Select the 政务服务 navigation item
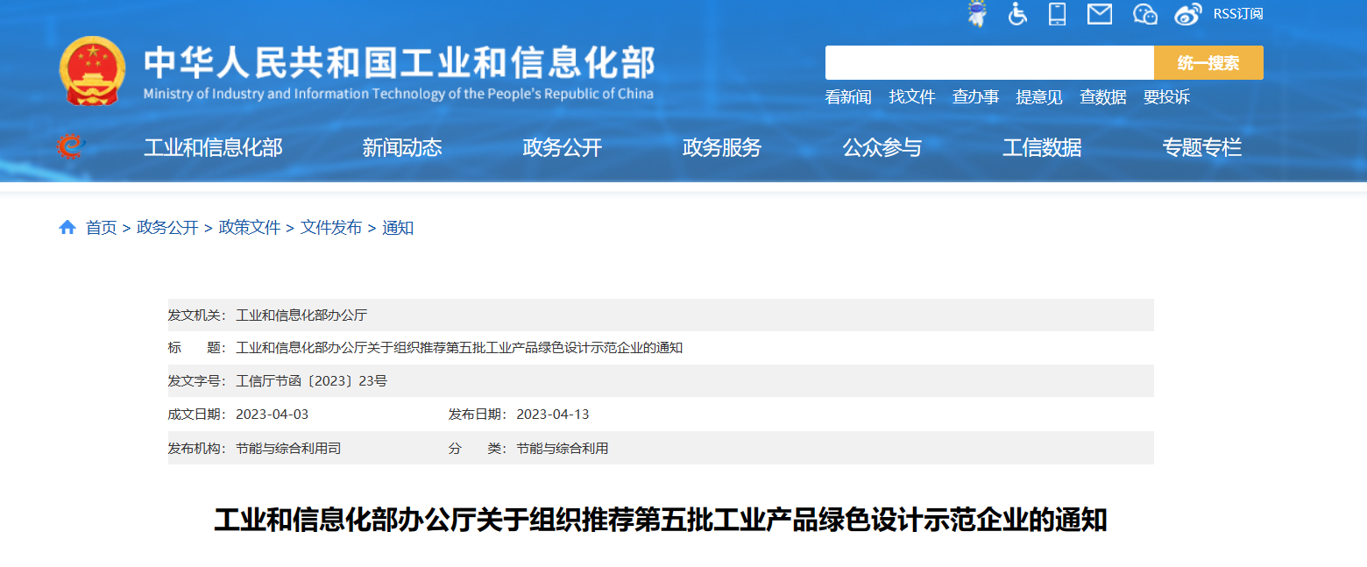The height and width of the screenshot is (567, 1367). pos(722,148)
